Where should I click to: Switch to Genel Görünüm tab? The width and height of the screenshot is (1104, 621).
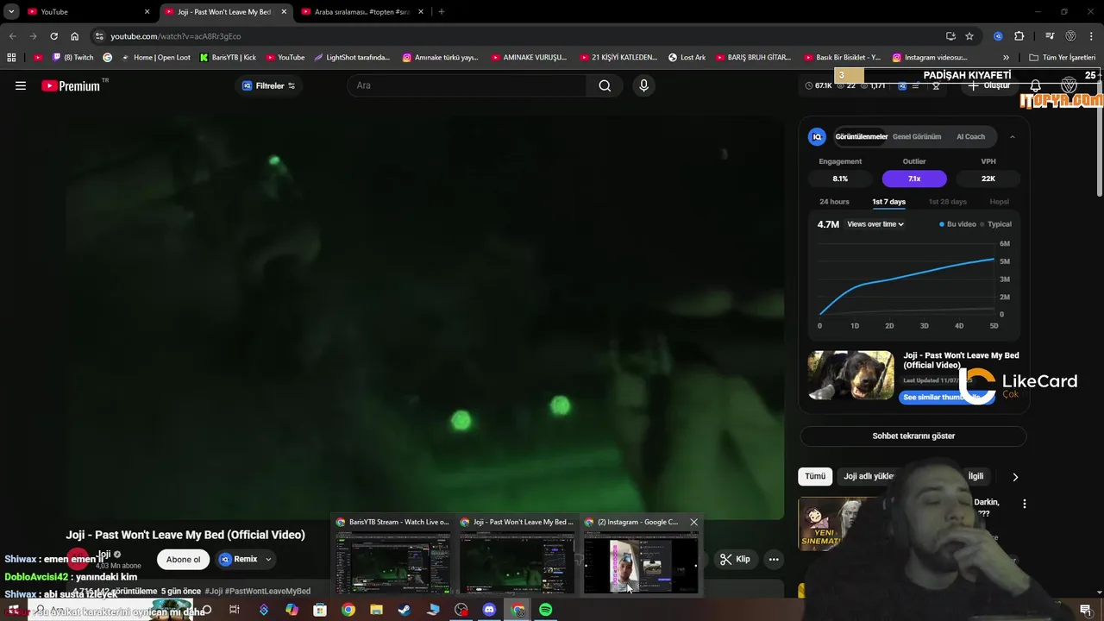point(916,136)
